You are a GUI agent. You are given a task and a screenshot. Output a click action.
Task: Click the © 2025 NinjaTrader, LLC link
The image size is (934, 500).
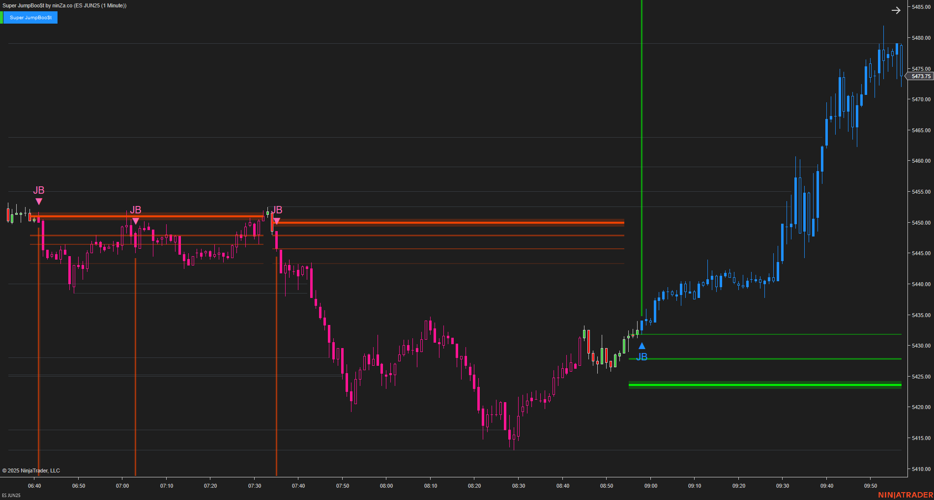pos(32,471)
